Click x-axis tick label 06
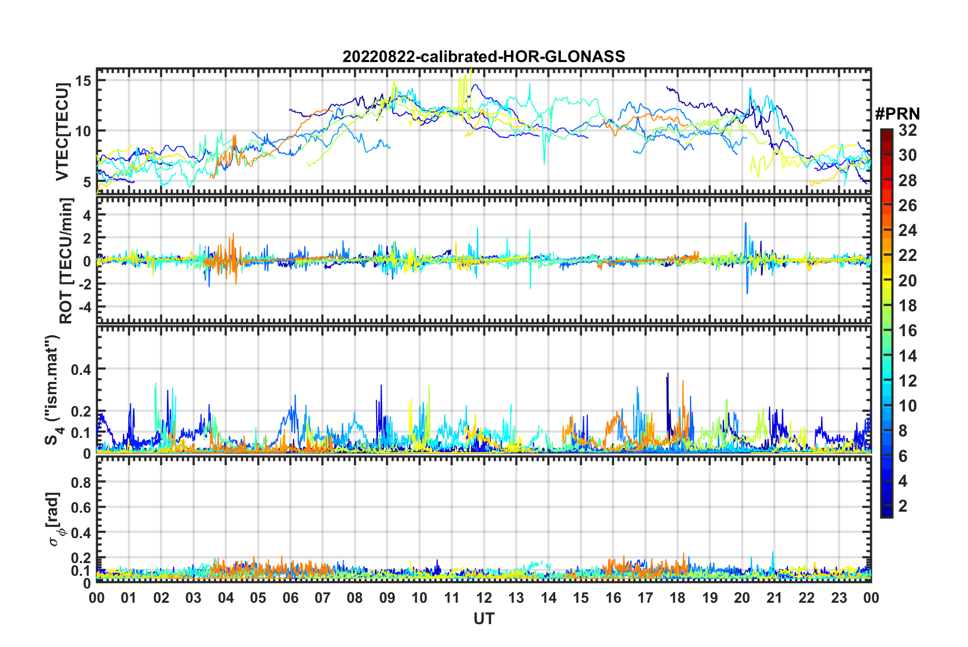This screenshot has width=968, height=647. pos(290,598)
